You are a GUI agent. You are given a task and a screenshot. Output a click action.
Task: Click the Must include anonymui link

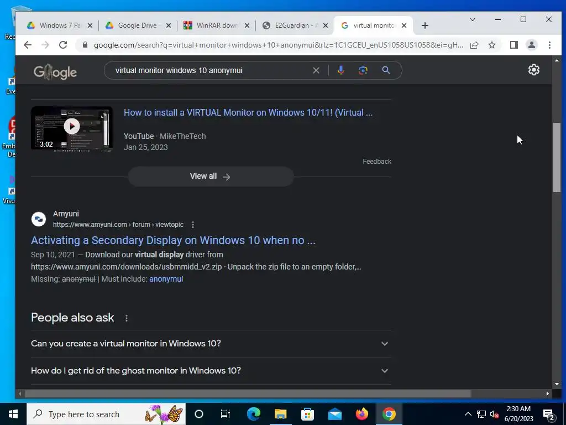pyautogui.click(x=166, y=279)
